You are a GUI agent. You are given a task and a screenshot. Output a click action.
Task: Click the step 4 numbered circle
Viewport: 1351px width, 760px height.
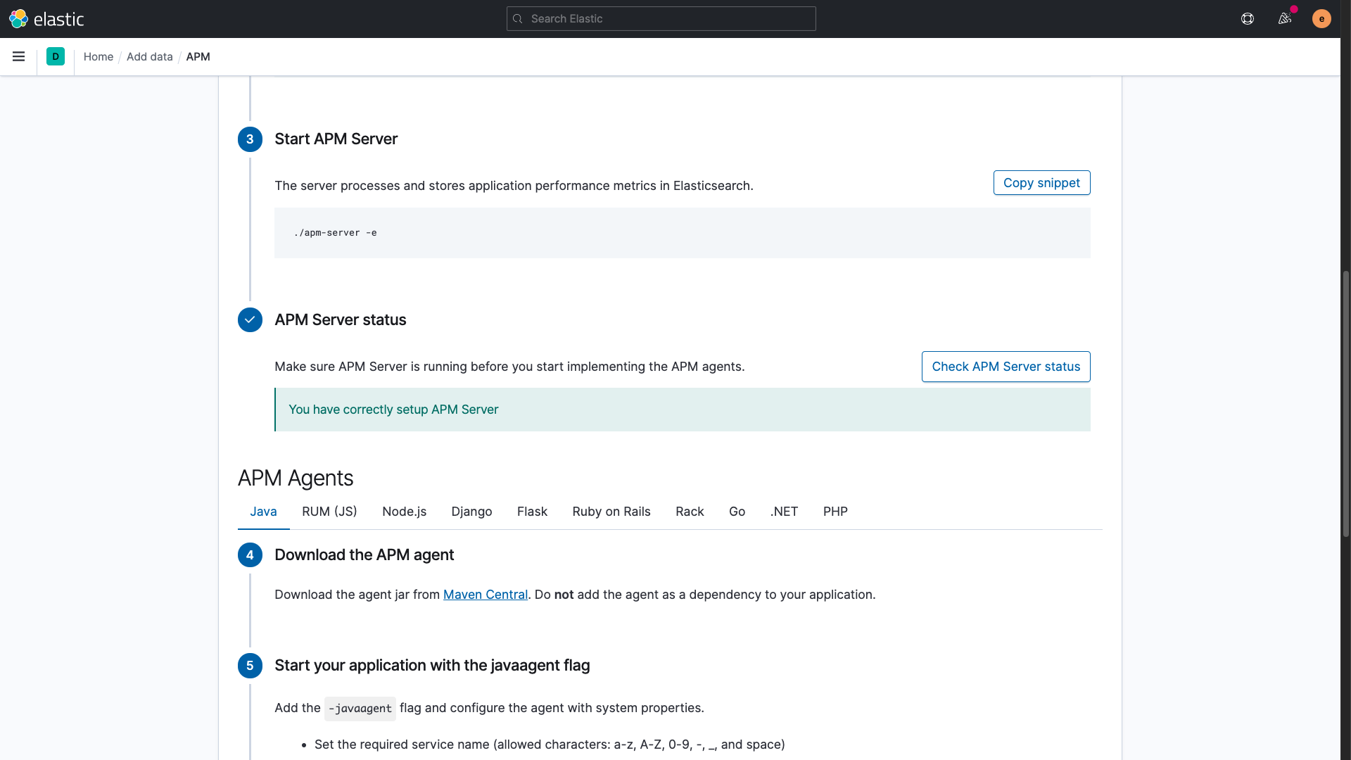tap(250, 555)
